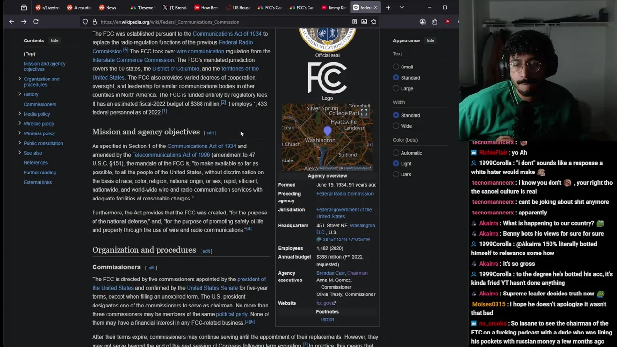Screen dimensions: 617x347
Task: Open the extensions puzzle icon
Action: coord(435,22)
